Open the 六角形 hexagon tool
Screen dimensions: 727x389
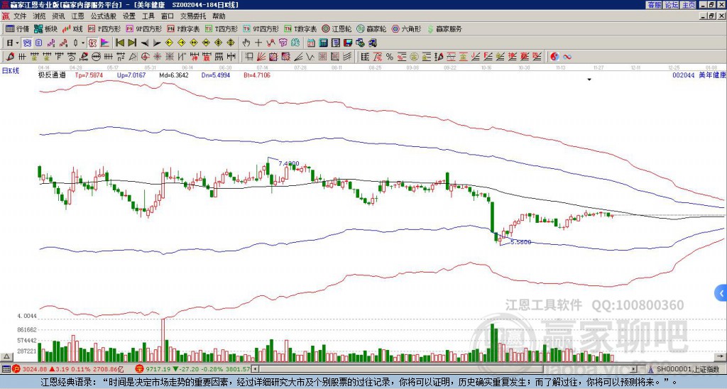(406, 28)
